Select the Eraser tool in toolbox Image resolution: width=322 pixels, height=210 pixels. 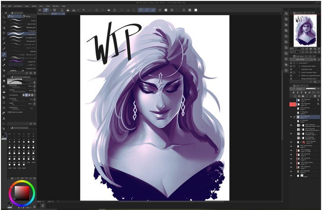click(x=4, y=81)
